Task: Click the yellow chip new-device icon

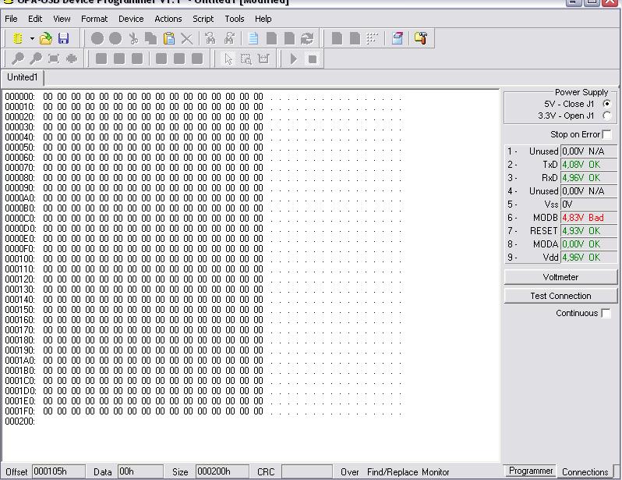Action: pos(17,38)
